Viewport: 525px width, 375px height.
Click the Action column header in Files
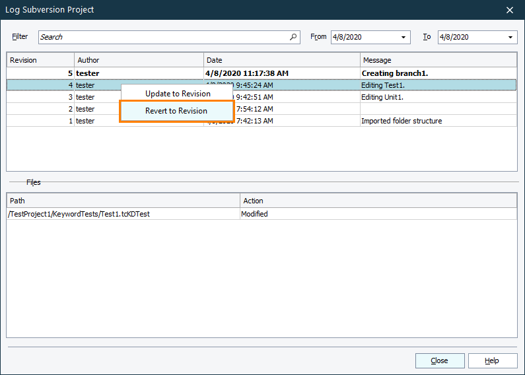coord(378,201)
